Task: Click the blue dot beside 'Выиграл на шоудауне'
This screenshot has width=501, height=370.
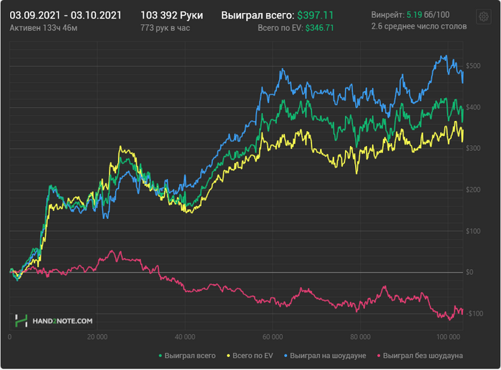Action: click(286, 356)
